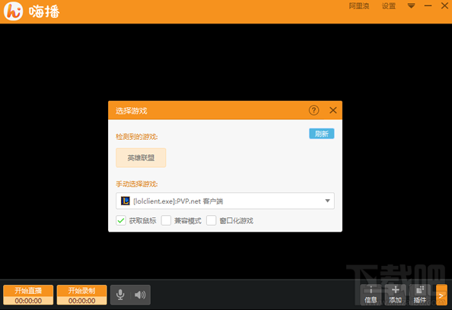Enable 窗口化游戏 checkbox
The width and height of the screenshot is (452, 310).
[x=212, y=221]
